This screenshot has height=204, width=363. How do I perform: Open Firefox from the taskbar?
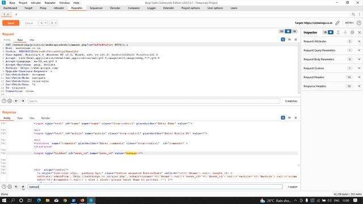pyautogui.click(x=82, y=201)
